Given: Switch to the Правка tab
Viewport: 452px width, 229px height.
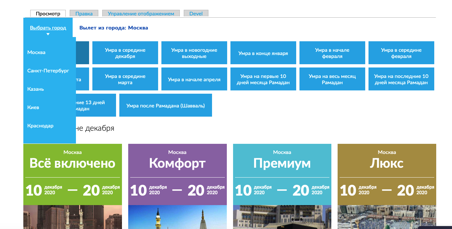Looking at the screenshot, I should click(x=84, y=14).
